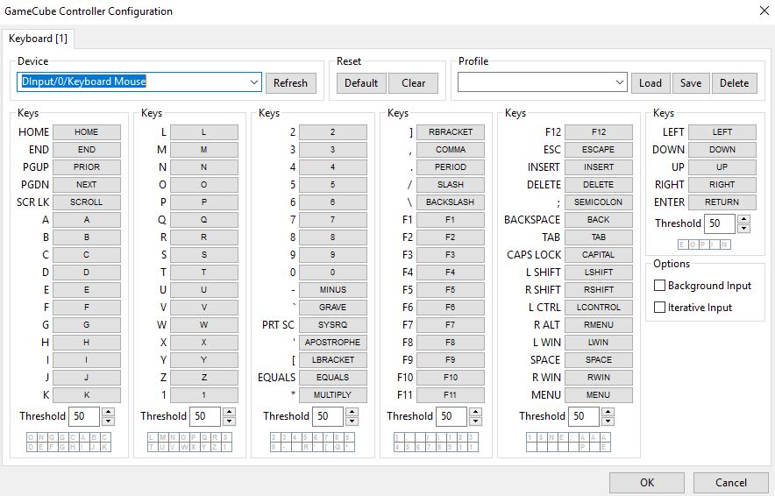This screenshot has height=496, width=775.
Task: Click the LCONTROL mapping button
Action: click(x=599, y=308)
